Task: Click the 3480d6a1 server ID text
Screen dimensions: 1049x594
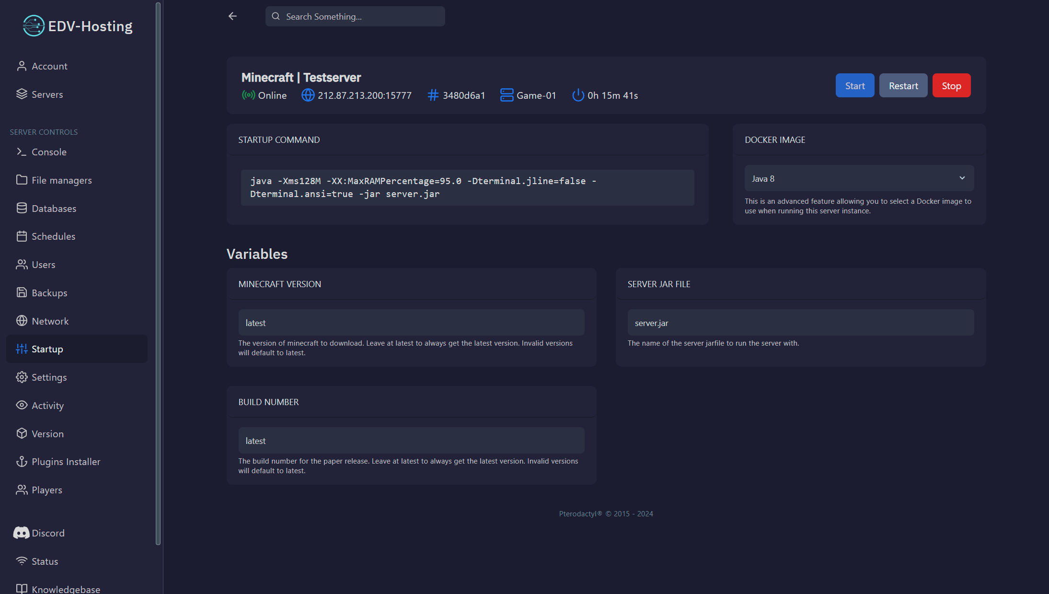Action: 463,95
